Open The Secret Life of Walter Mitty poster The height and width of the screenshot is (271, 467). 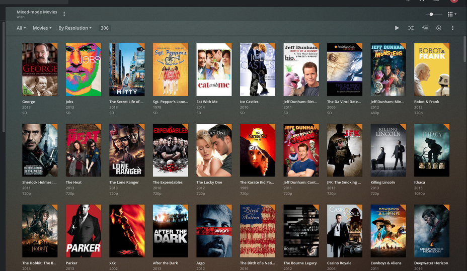(127, 69)
